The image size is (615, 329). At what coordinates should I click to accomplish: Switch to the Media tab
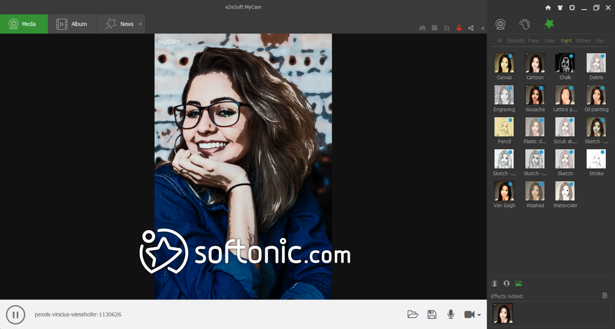tap(24, 24)
